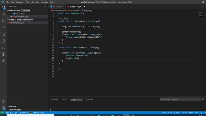Click the debug console prompt chevron
This screenshot has width=206, height=116.
pyautogui.click(x=50, y=110)
